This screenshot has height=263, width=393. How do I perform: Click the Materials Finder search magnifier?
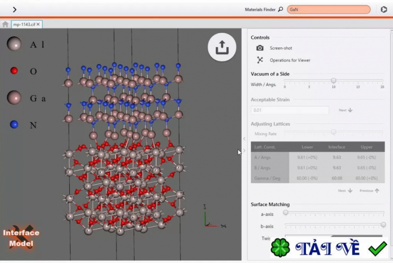tap(281, 9)
